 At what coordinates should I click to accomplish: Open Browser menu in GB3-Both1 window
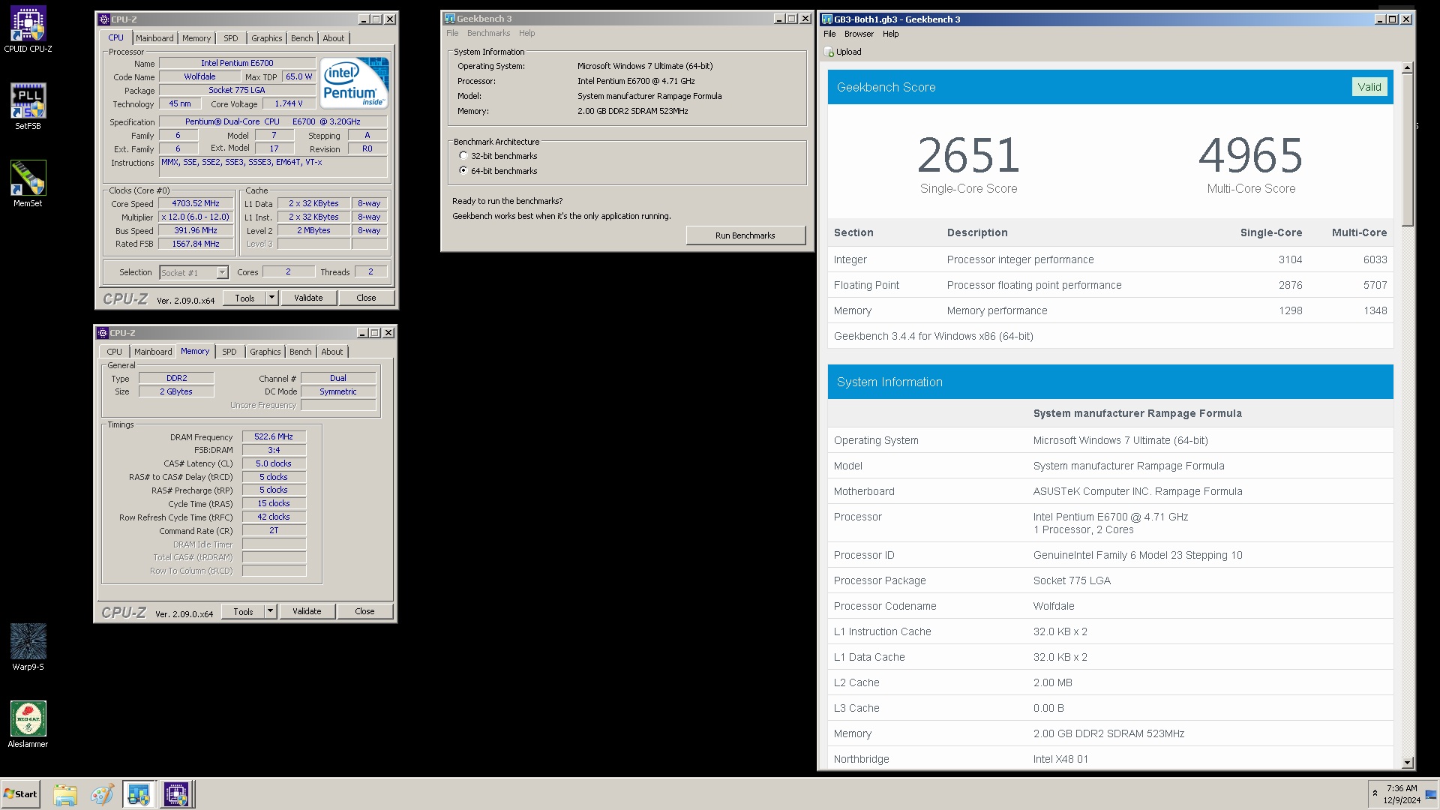click(859, 34)
